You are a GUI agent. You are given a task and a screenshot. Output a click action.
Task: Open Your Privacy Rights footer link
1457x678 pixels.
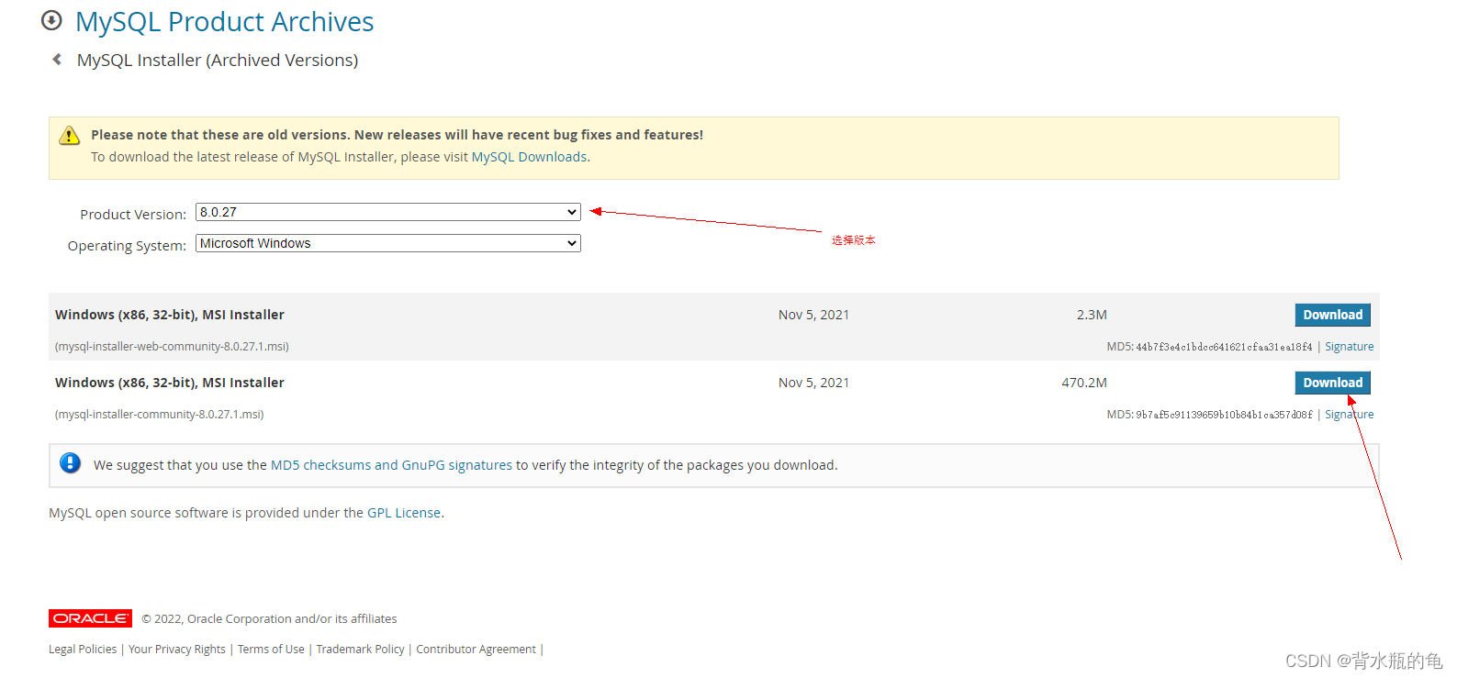(x=177, y=650)
